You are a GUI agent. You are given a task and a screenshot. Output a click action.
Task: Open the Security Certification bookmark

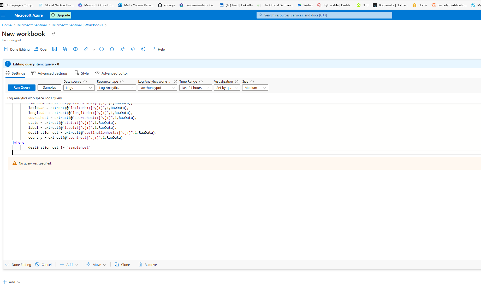click(449, 5)
